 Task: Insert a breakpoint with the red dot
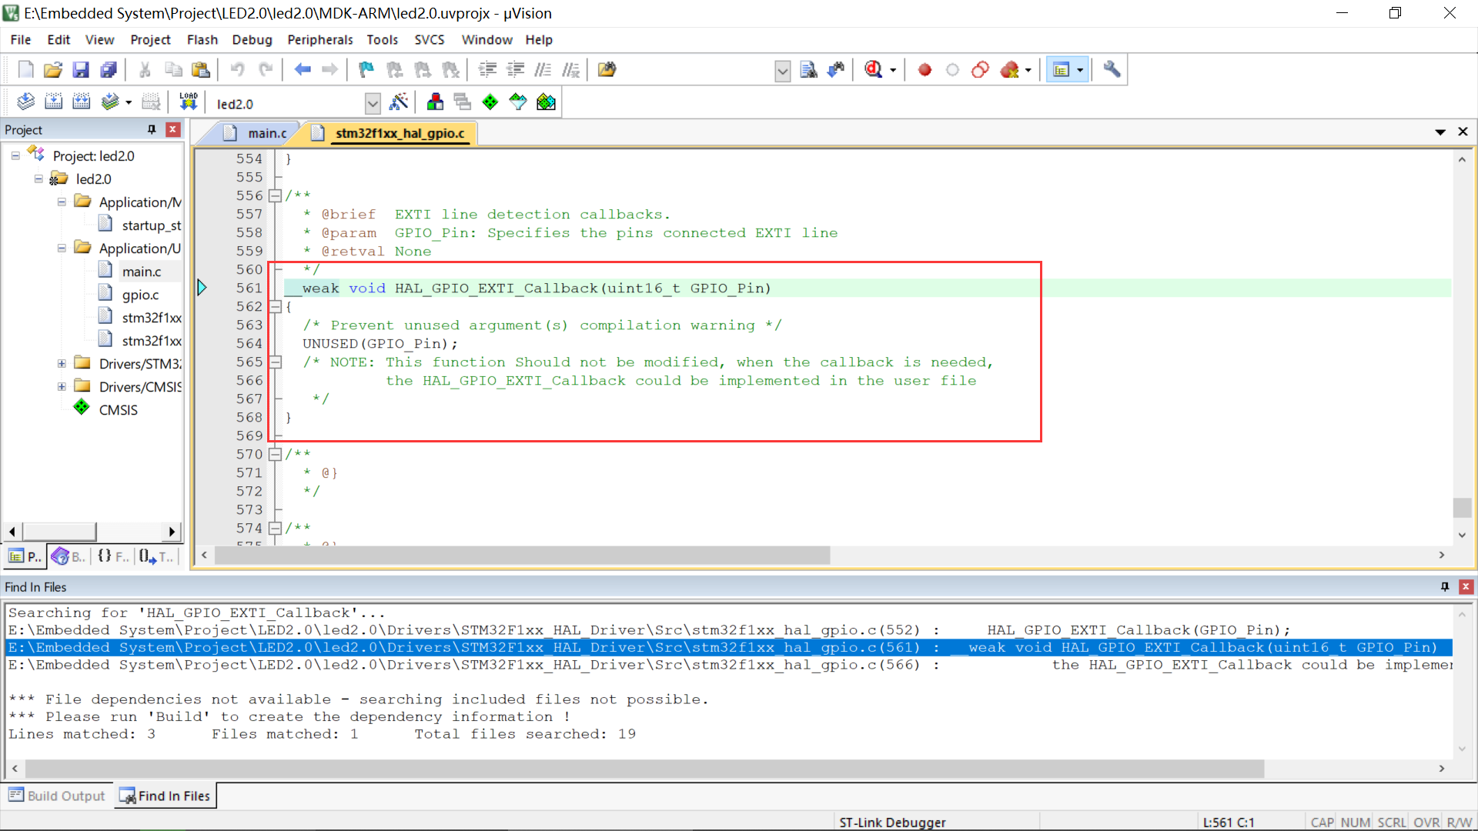[925, 70]
